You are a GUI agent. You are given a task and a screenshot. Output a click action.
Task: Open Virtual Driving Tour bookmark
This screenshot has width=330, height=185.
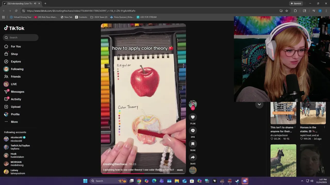21,17
